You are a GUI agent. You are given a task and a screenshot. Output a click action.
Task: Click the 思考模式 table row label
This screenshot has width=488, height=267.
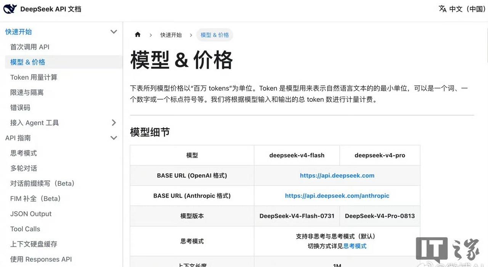[192, 241]
